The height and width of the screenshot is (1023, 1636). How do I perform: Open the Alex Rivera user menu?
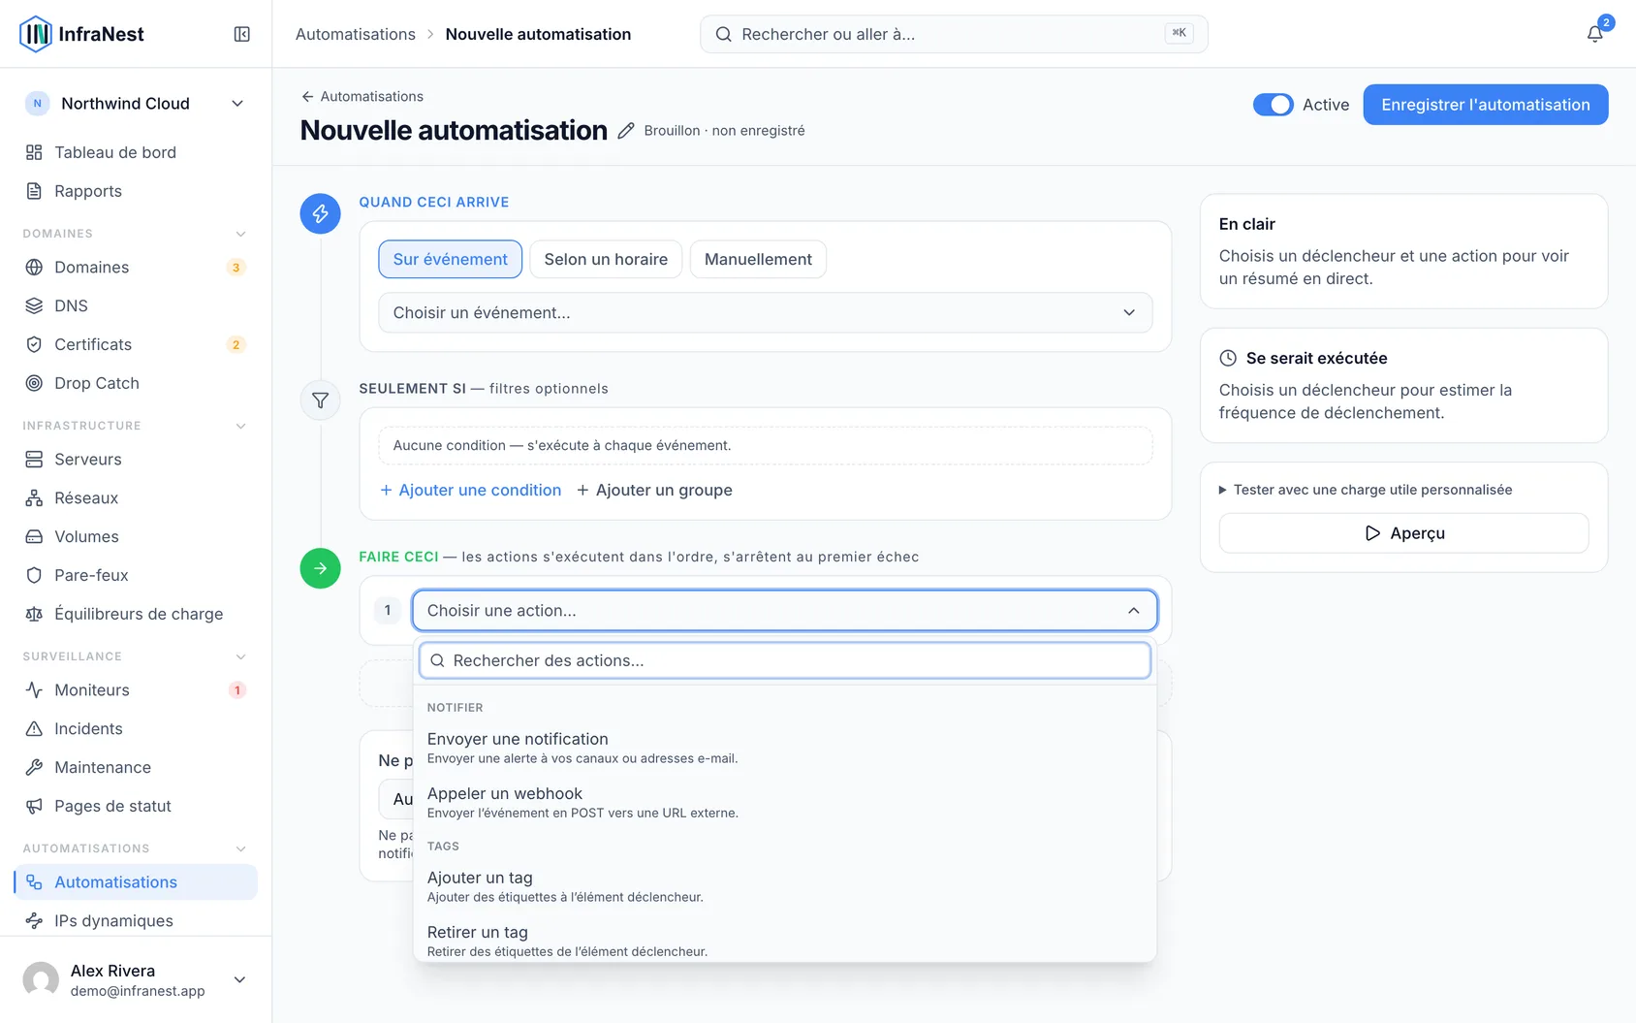point(136,979)
